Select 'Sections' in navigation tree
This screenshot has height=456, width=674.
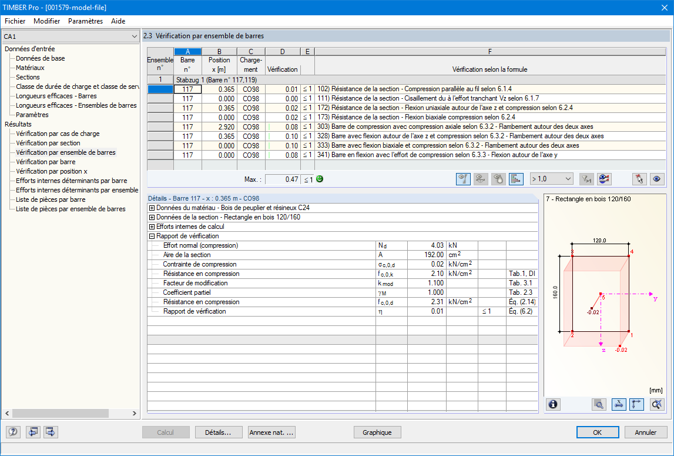click(x=28, y=78)
